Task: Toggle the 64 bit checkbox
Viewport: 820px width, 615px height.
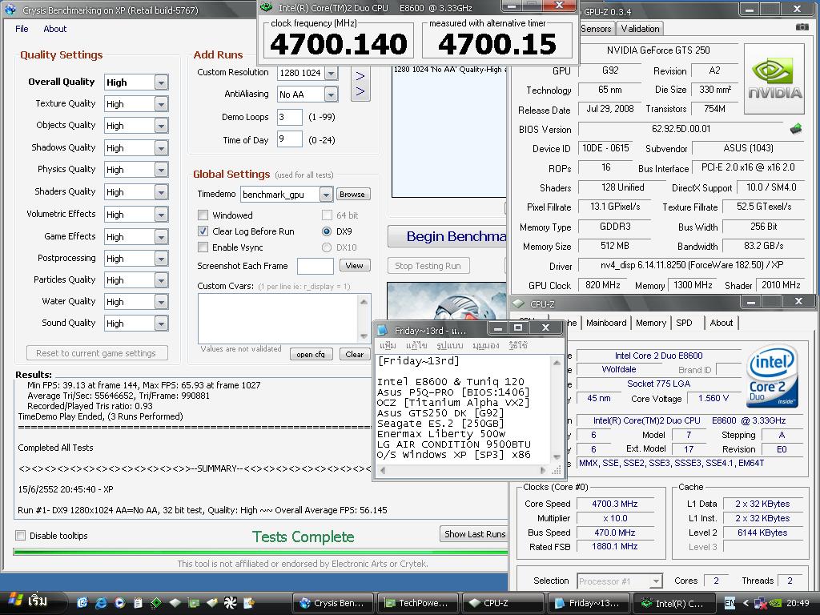Action: 327,215
